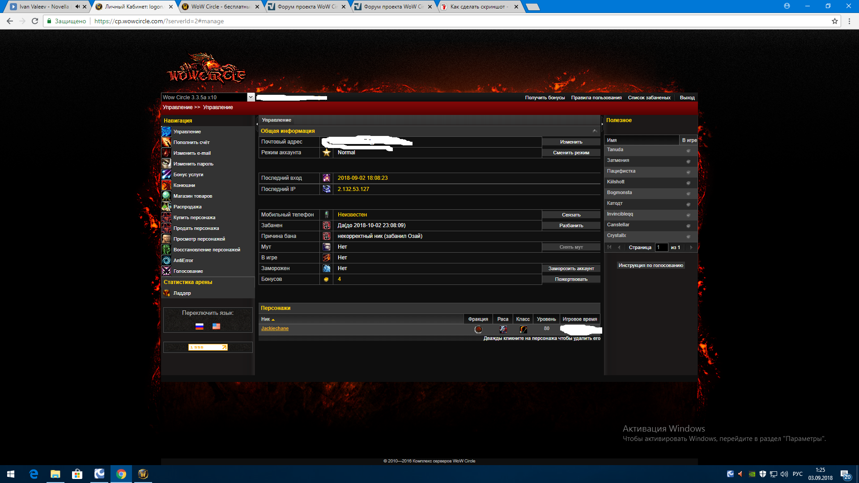Click the Сменить режим button

pos(571,153)
